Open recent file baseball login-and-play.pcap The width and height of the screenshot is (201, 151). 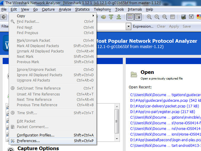point(166,140)
